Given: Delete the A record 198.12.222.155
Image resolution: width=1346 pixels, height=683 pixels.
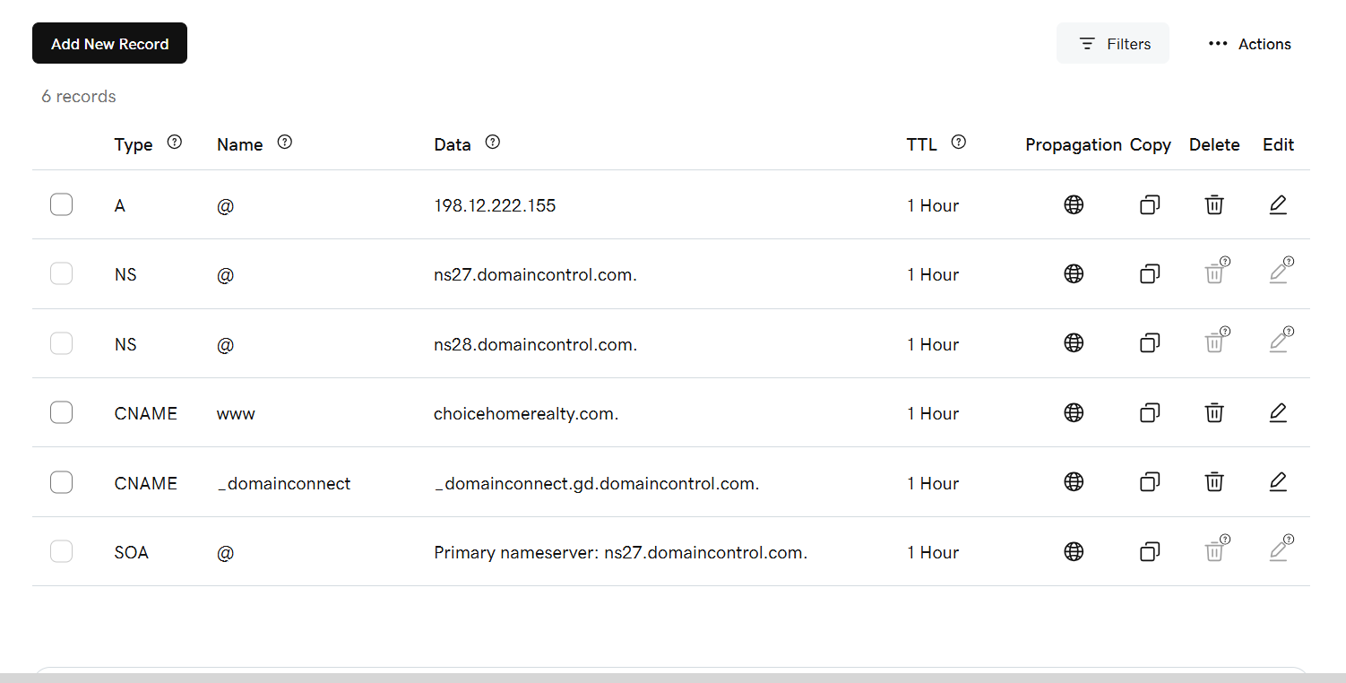Looking at the screenshot, I should pyautogui.click(x=1214, y=205).
